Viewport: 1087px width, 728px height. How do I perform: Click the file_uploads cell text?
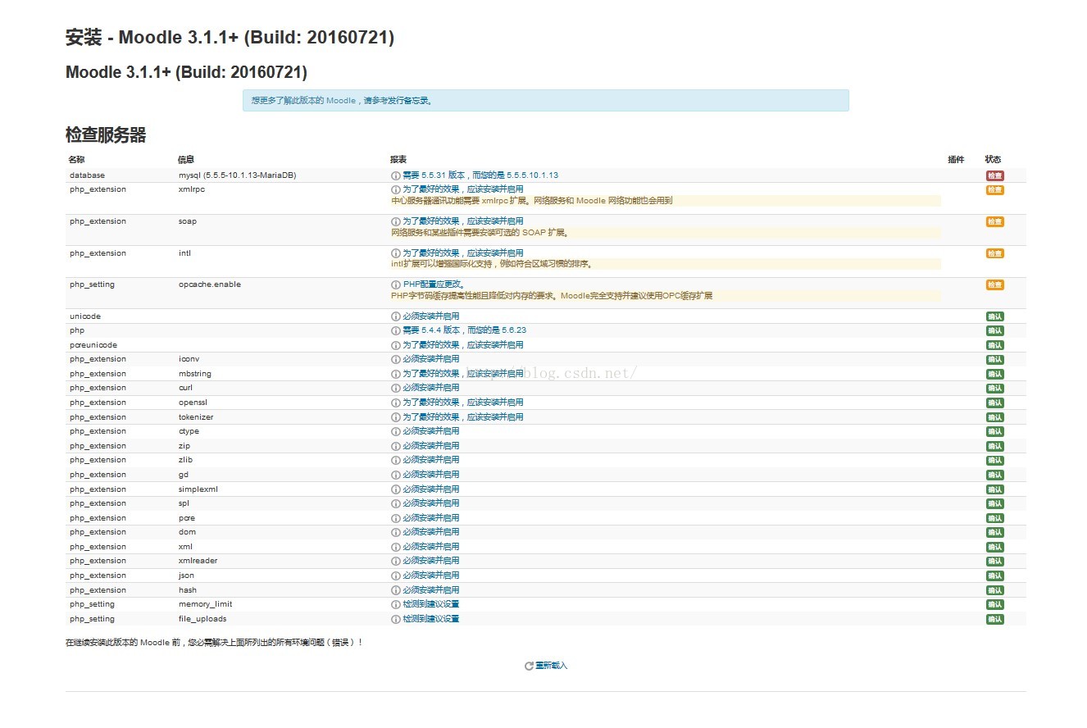[x=202, y=619]
